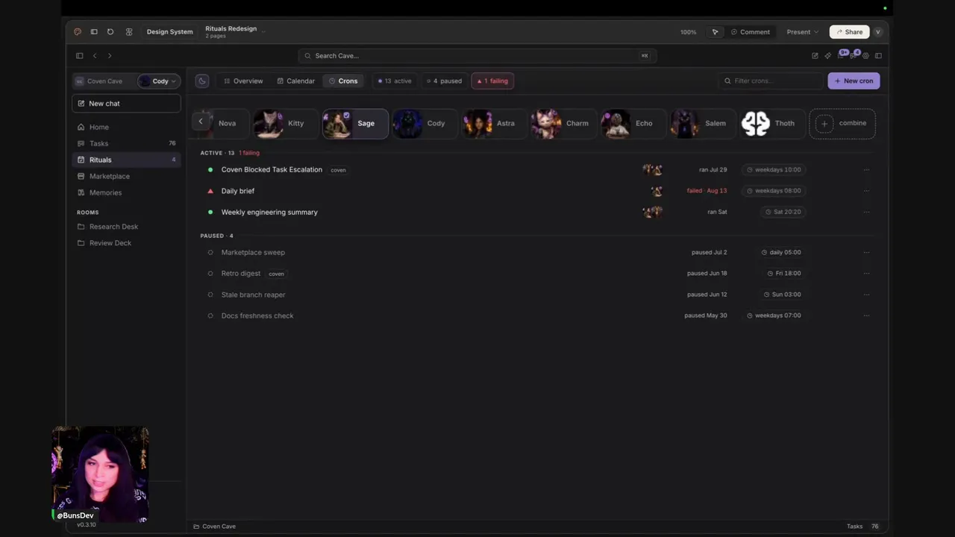This screenshot has width=955, height=537.
Task: Open options menu for Retro digest row
Action: pos(866,274)
